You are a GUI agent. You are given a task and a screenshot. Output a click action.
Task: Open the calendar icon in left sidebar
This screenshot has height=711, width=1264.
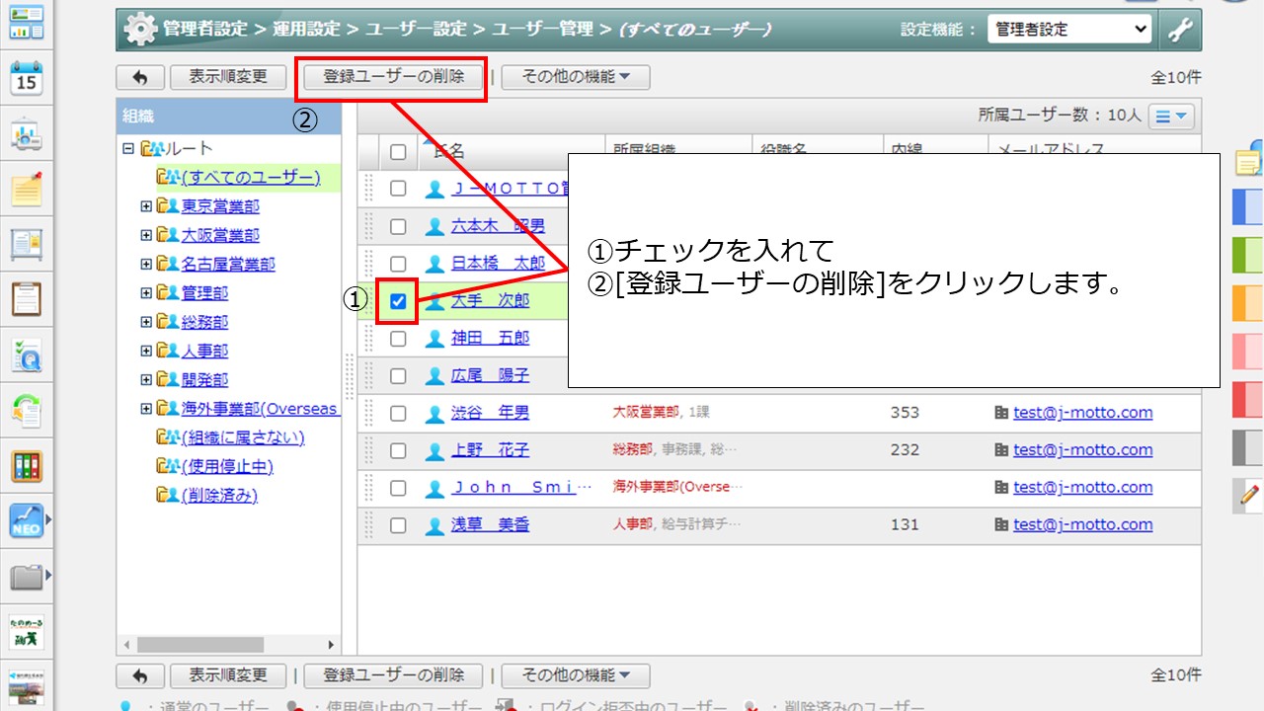pyautogui.click(x=27, y=78)
